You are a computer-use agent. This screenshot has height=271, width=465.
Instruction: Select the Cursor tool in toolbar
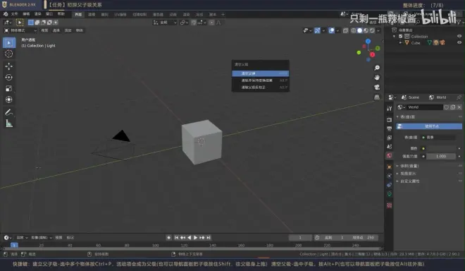point(9,54)
